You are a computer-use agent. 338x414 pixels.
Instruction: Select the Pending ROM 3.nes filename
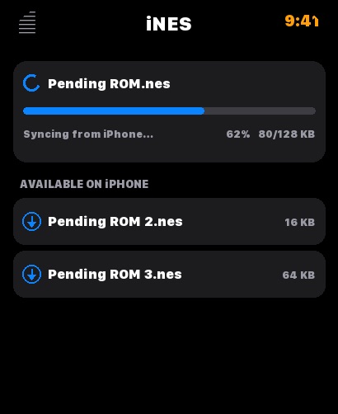tap(115, 275)
